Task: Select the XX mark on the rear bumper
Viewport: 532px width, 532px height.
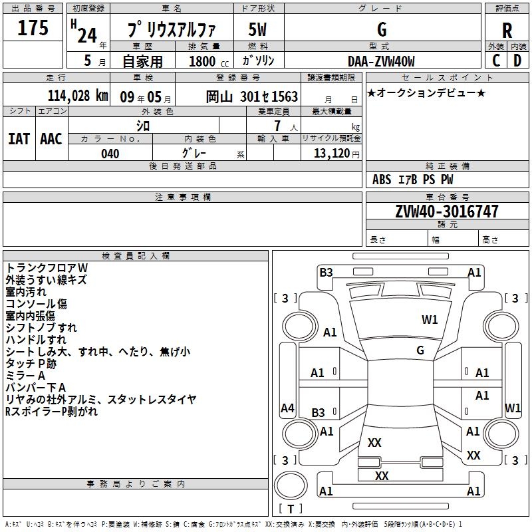Action: tap(382, 476)
